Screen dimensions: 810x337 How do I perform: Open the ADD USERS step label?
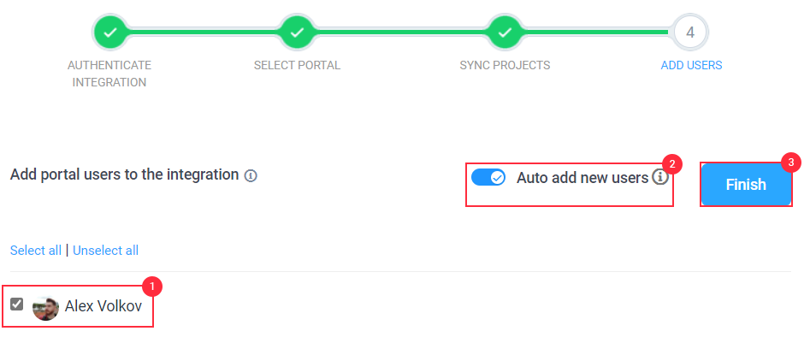coord(691,66)
